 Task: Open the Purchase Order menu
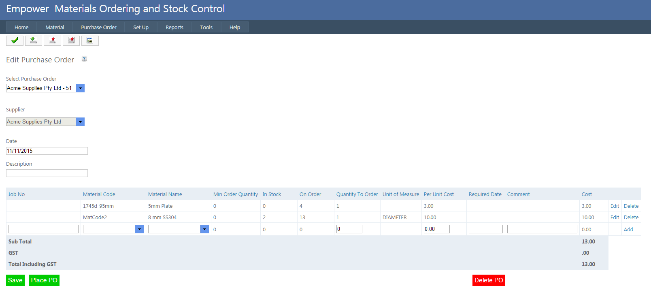point(98,28)
